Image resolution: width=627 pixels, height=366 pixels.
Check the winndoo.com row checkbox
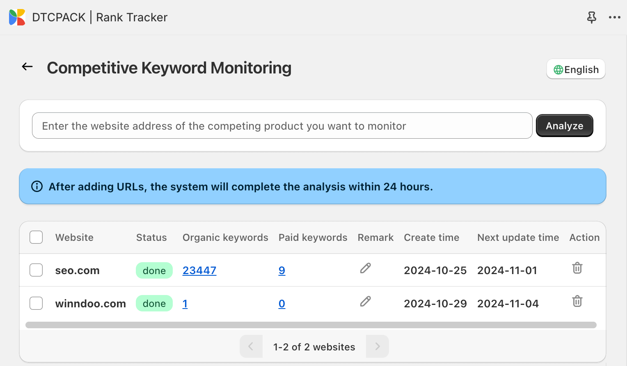pos(36,303)
